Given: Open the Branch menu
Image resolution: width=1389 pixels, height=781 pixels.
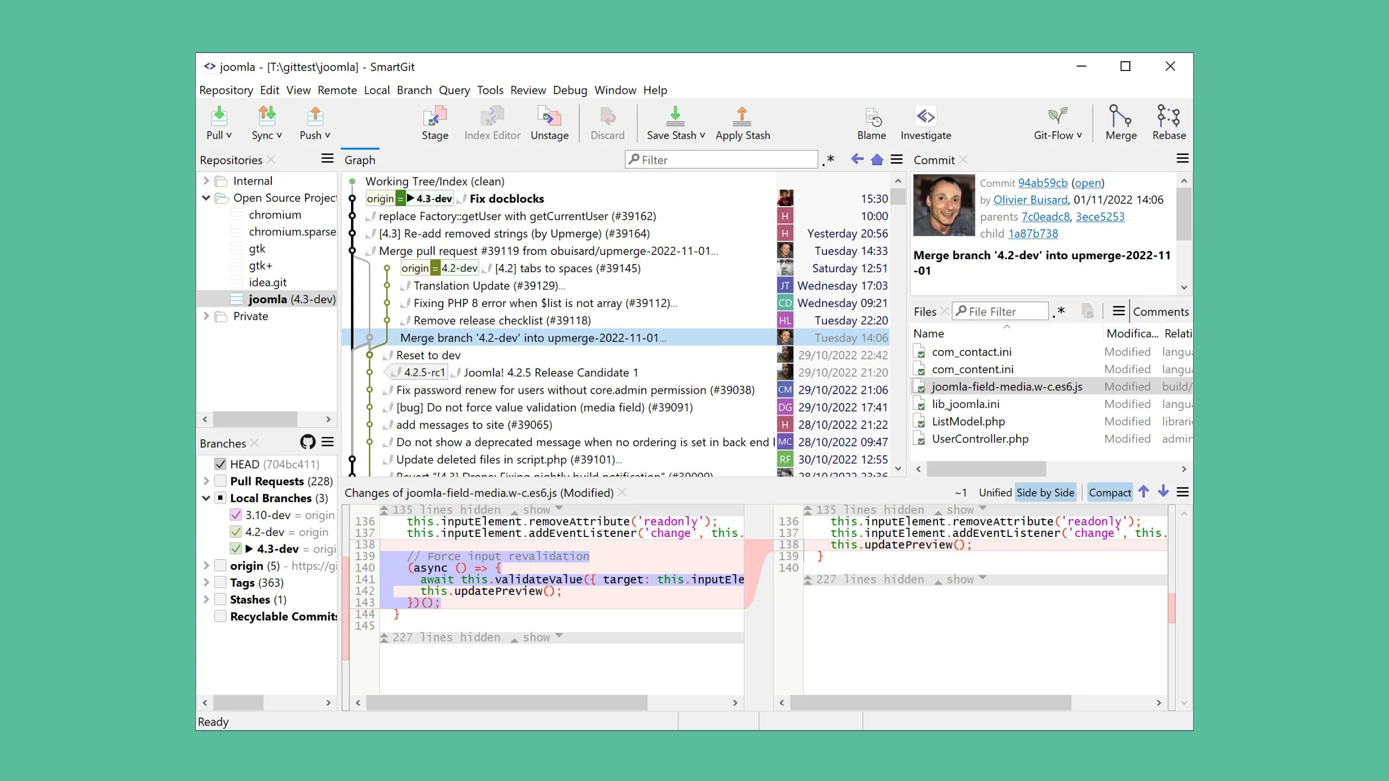Looking at the screenshot, I should tap(414, 90).
